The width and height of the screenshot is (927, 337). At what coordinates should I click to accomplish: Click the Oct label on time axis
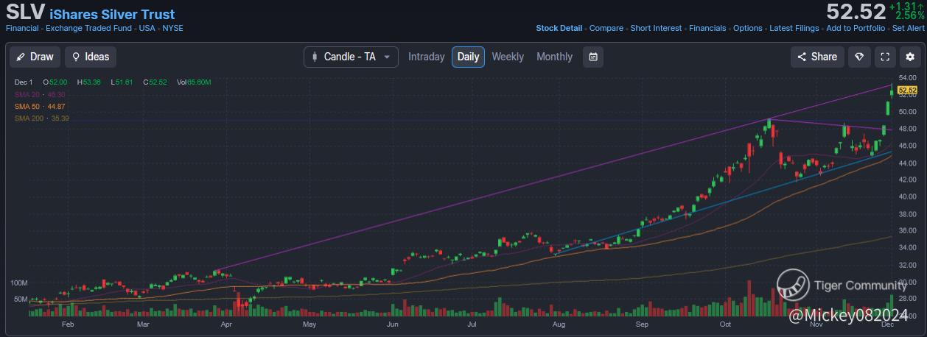[x=726, y=324]
